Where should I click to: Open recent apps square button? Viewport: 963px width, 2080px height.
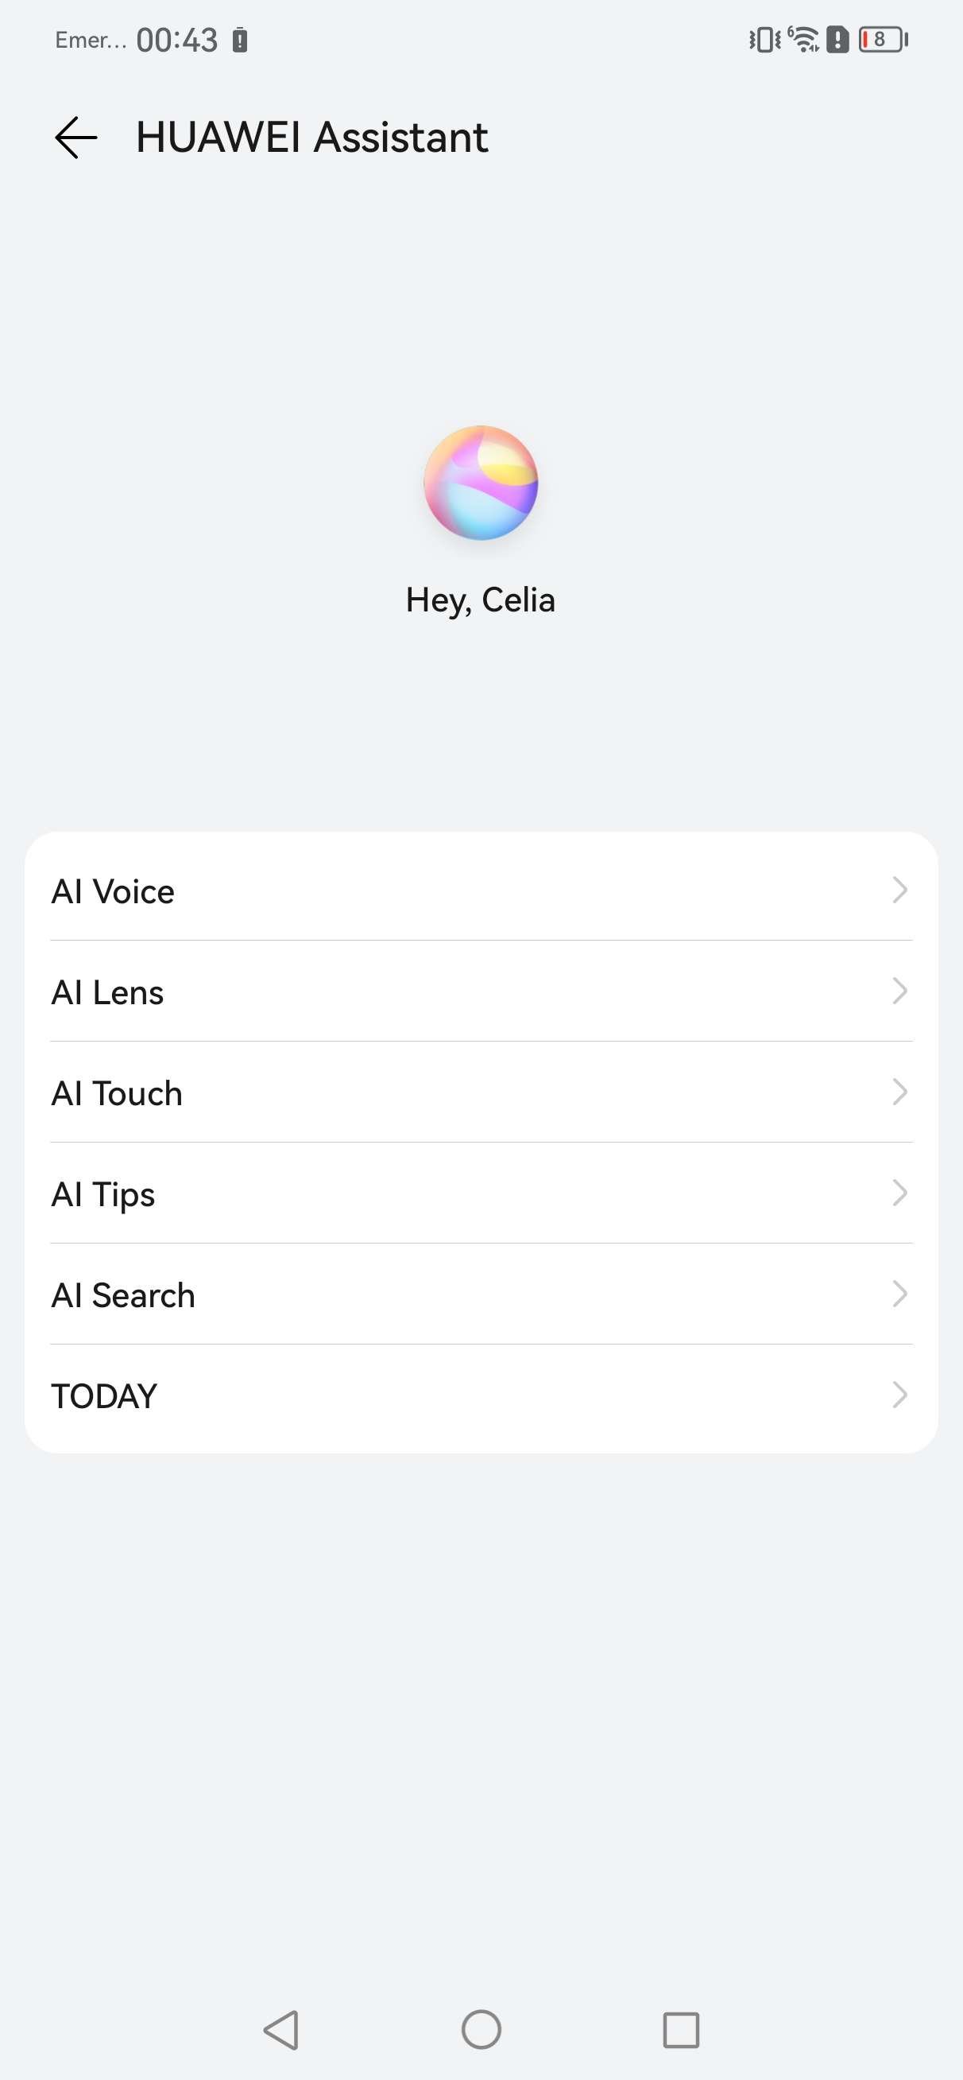680,2029
